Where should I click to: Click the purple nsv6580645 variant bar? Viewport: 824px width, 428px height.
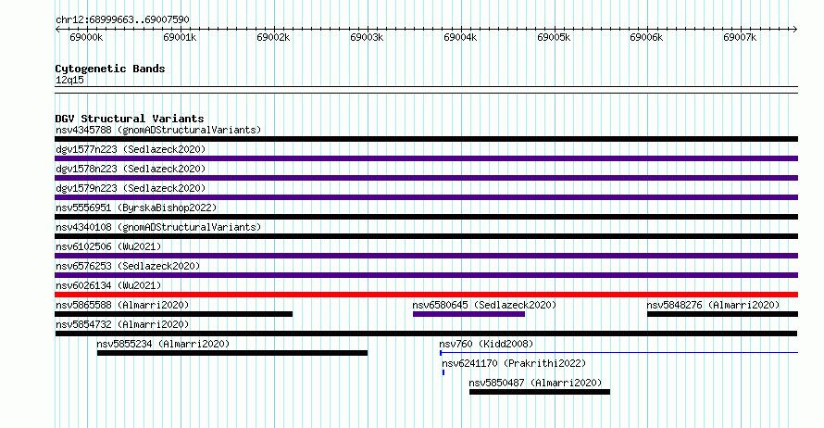point(468,314)
